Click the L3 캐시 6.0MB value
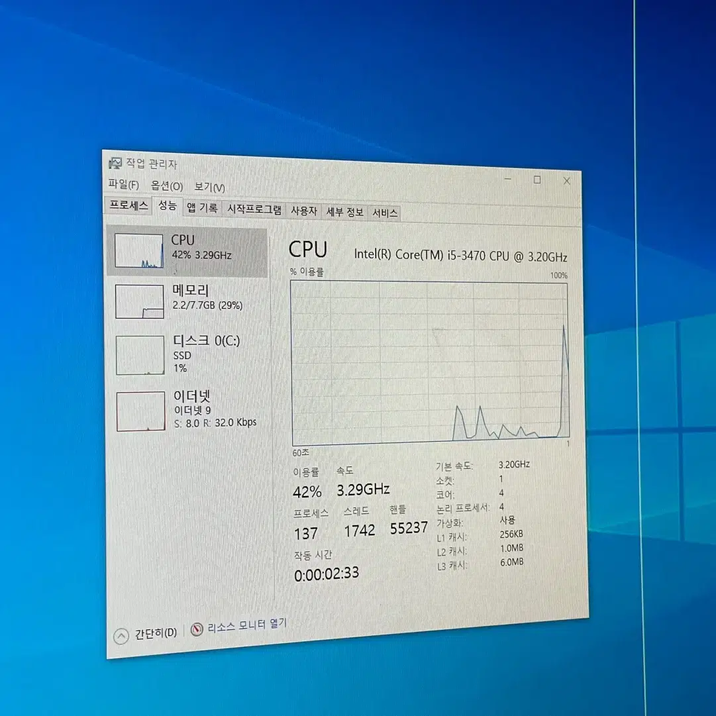716x716 pixels. click(x=512, y=562)
